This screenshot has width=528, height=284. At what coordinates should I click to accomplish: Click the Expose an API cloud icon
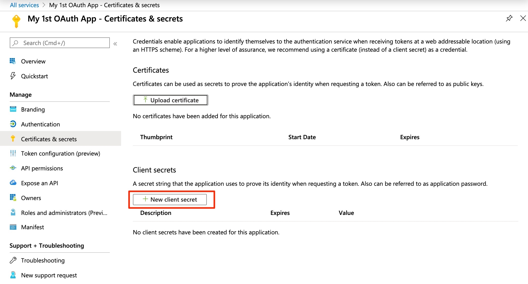click(13, 183)
